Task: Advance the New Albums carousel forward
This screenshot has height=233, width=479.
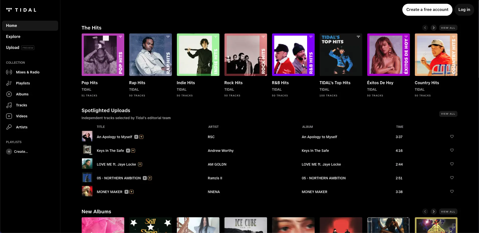Action: pyautogui.click(x=433, y=212)
